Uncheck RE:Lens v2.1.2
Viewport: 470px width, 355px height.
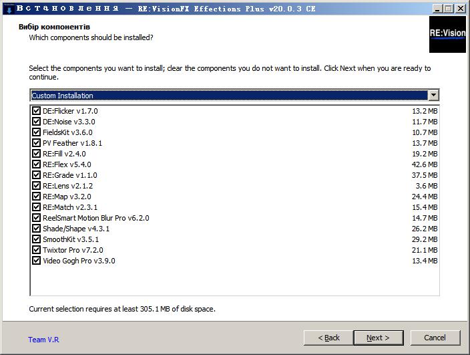coord(36,186)
